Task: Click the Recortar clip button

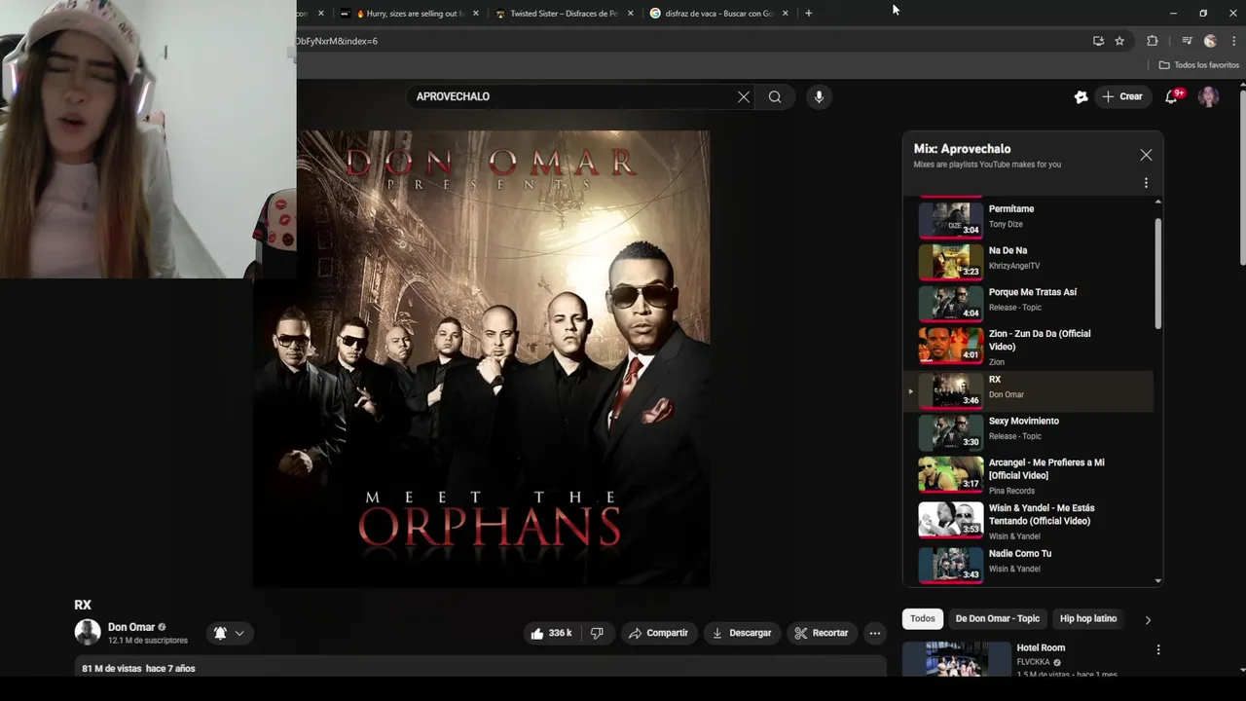Action: 822,633
